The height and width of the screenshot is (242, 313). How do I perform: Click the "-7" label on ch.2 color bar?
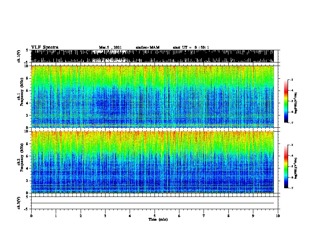(291, 188)
